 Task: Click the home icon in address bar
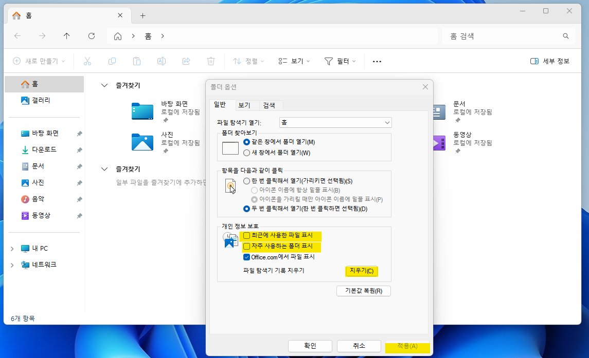pyautogui.click(x=118, y=36)
